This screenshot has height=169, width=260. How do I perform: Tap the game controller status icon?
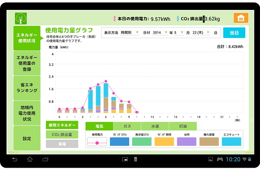(220, 159)
